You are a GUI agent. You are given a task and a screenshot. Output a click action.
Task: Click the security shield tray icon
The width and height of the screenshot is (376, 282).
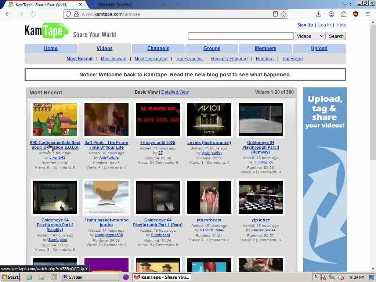[323, 278]
